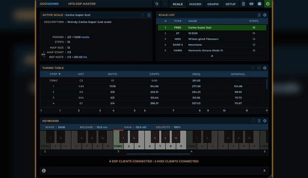Click the Keyboard panel file icon
Viewport: 308px width, 178px height.
click(x=259, y=121)
